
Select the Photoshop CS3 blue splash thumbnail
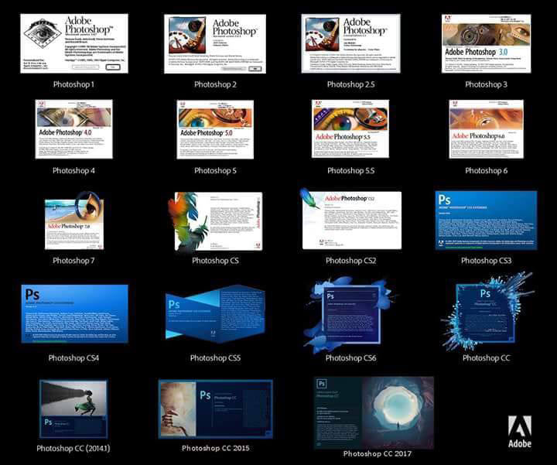click(x=487, y=221)
